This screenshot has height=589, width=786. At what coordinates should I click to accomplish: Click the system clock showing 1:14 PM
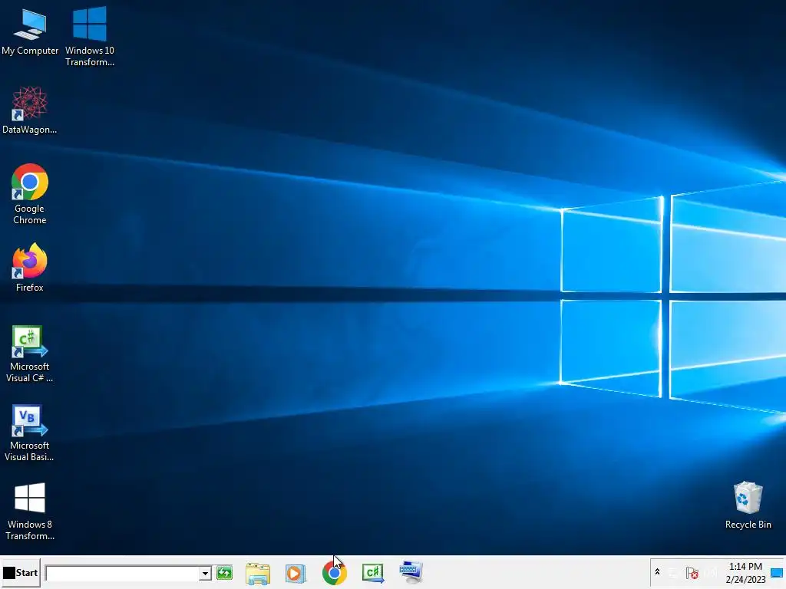(x=745, y=572)
